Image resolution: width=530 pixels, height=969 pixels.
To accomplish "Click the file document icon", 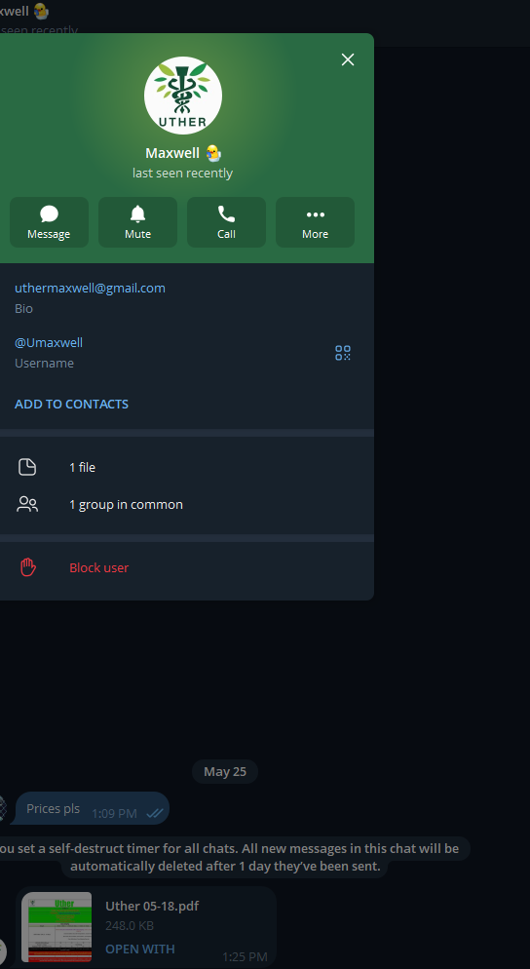I will pos(27,467).
